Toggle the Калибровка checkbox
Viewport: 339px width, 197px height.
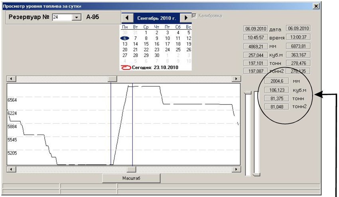click(194, 16)
